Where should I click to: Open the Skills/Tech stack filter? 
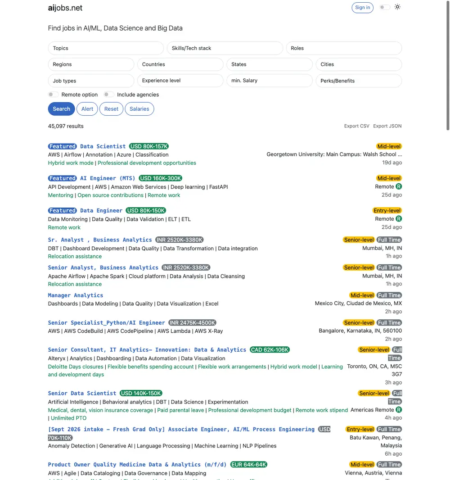point(225,48)
